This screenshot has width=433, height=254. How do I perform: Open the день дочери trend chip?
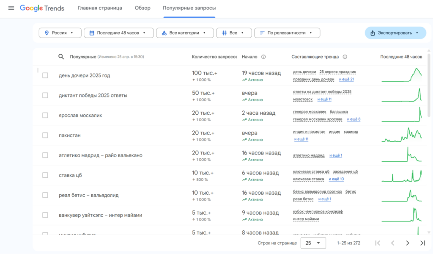point(304,72)
